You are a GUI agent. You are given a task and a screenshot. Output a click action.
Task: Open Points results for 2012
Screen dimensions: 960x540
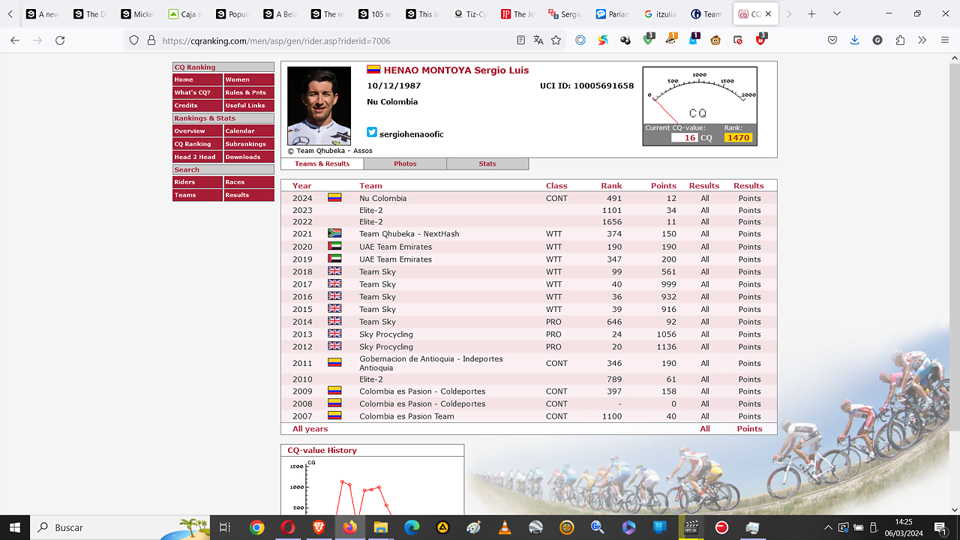[x=749, y=346]
